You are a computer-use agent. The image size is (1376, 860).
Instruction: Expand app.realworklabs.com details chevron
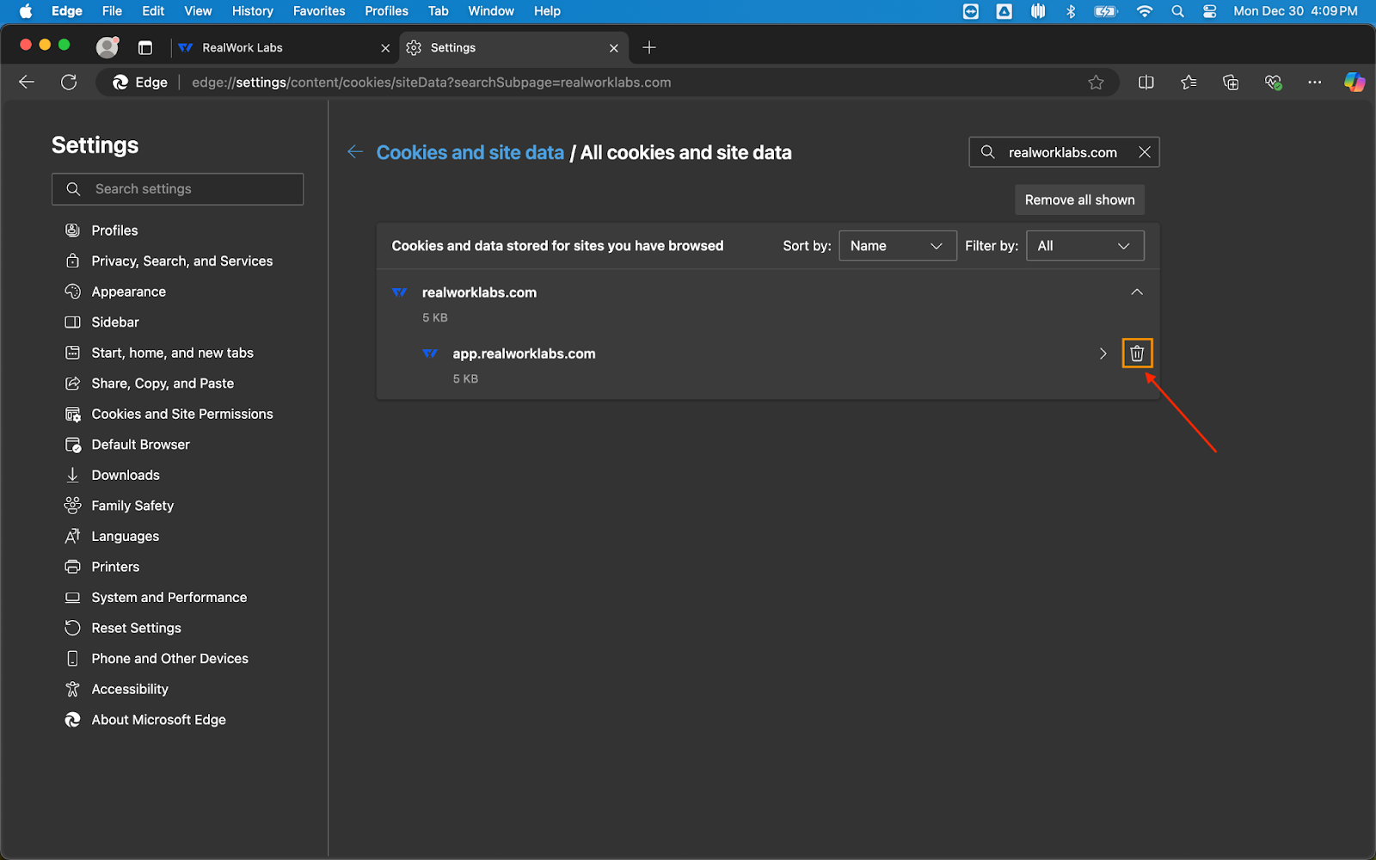pos(1103,353)
